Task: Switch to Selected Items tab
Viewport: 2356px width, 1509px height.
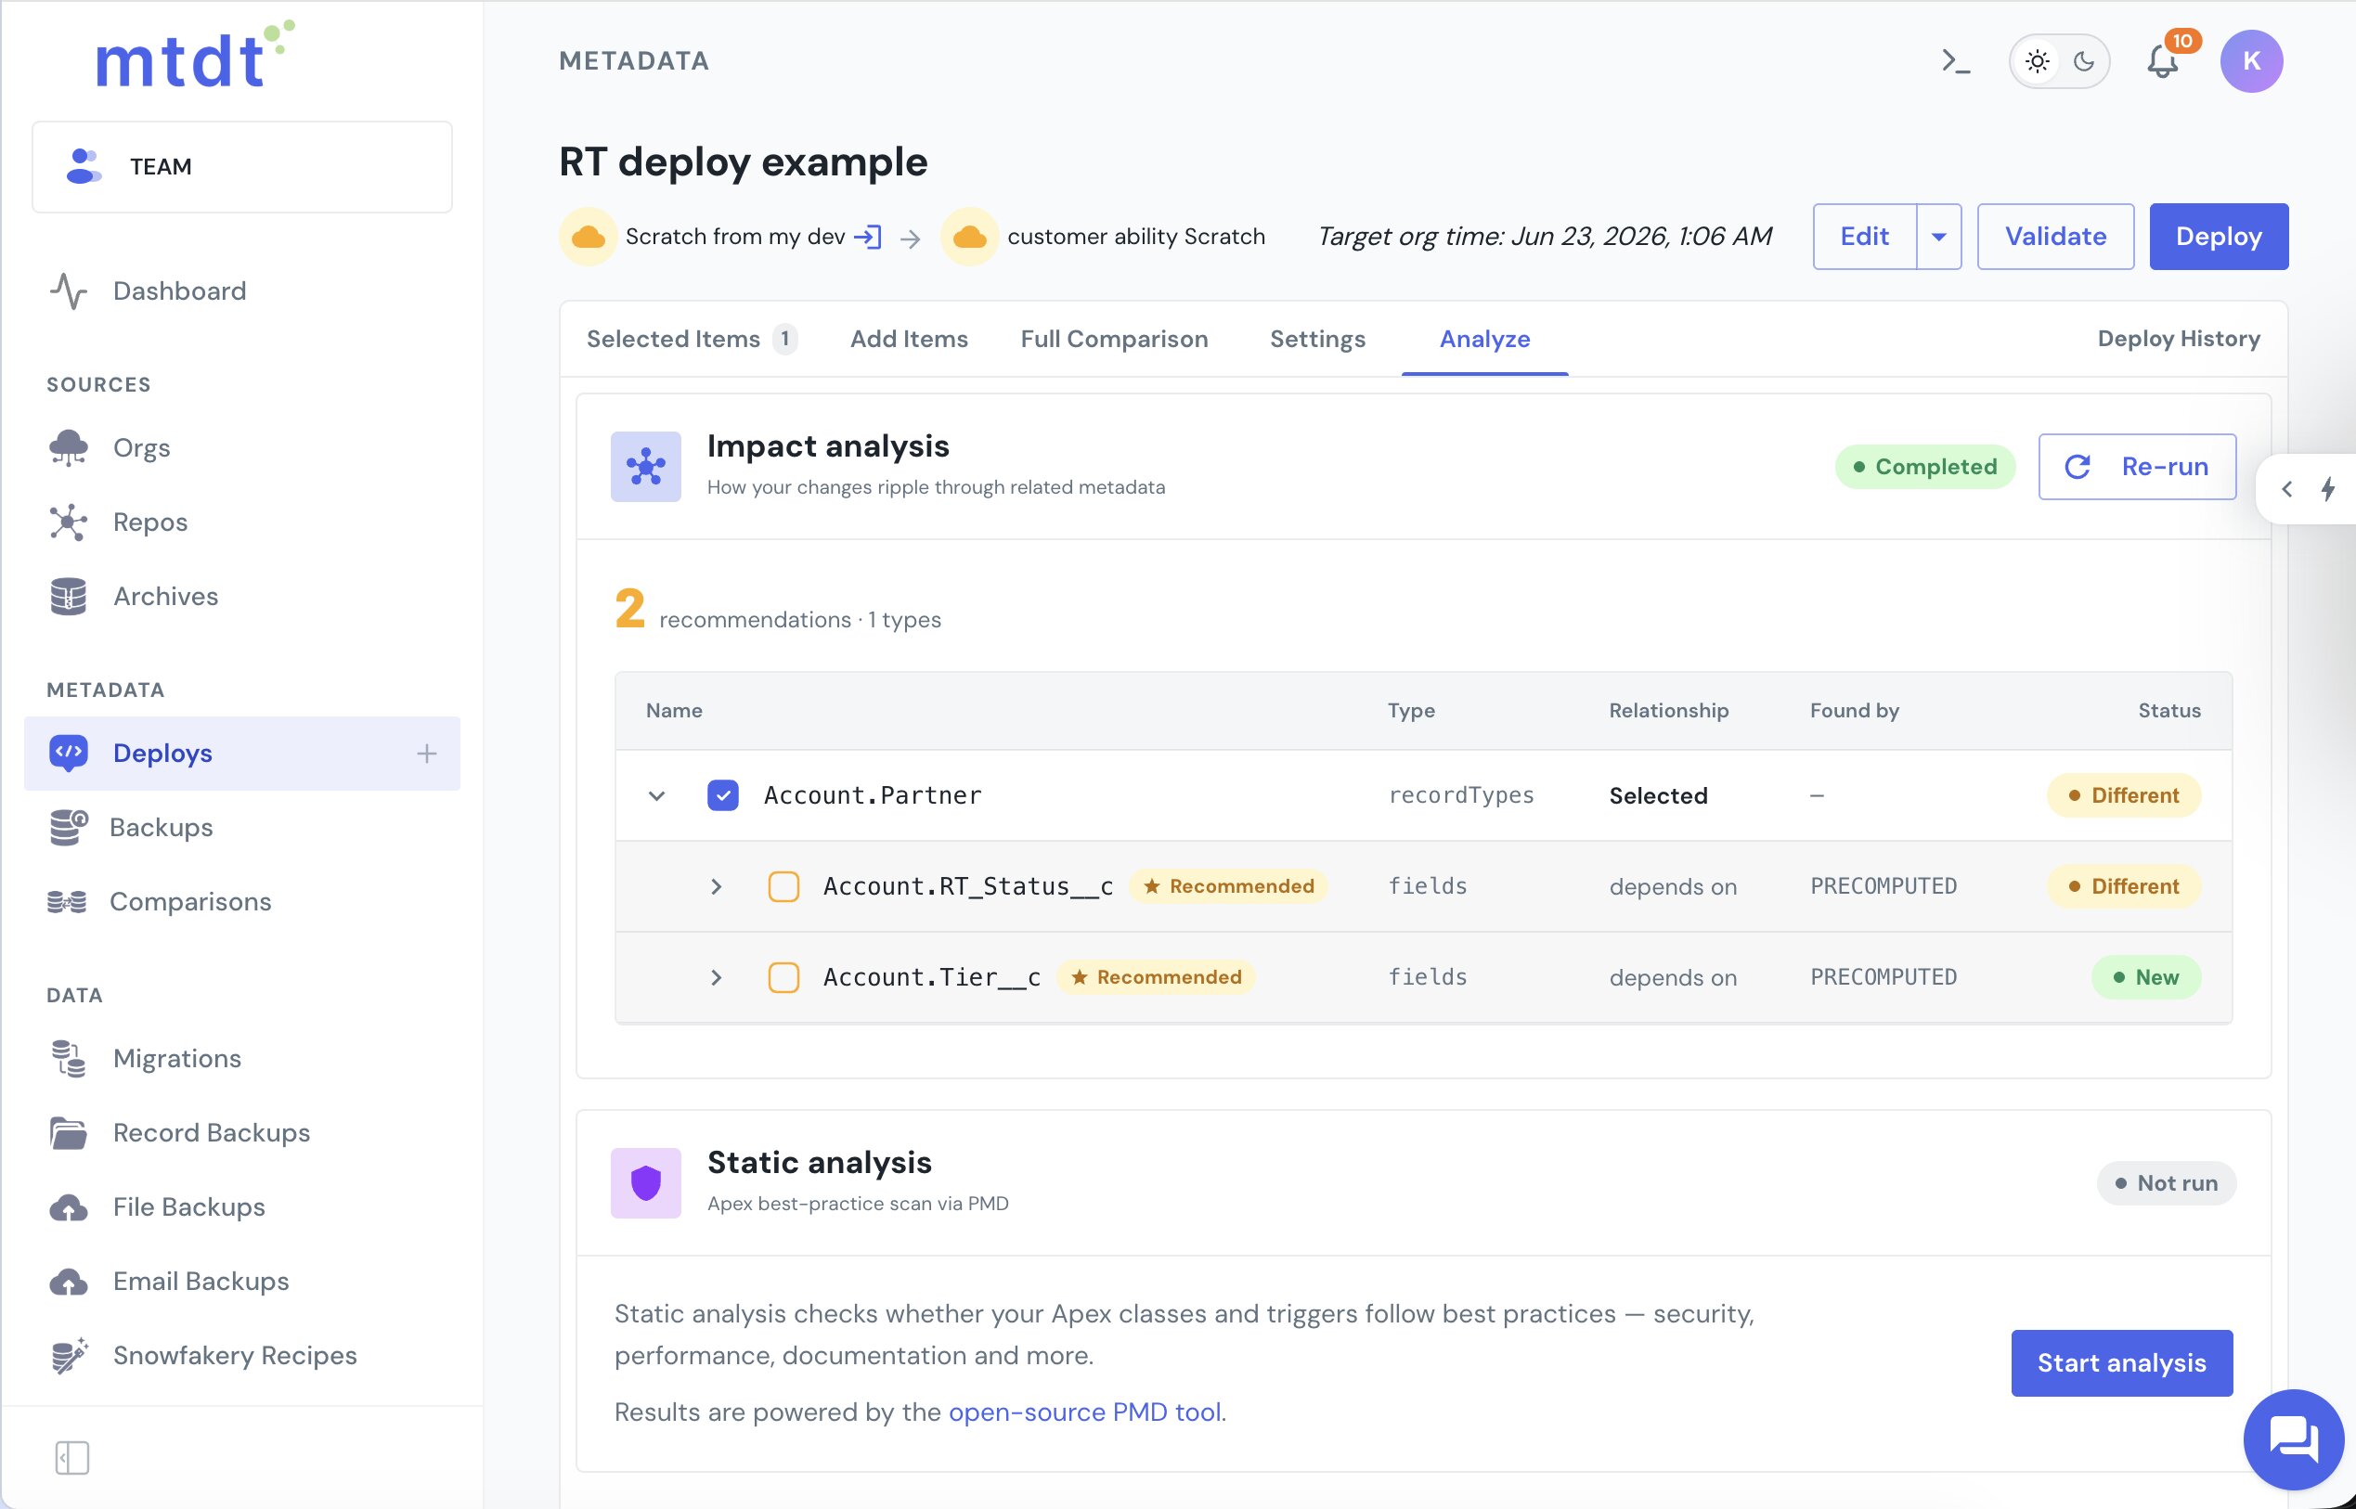Action: click(691, 339)
